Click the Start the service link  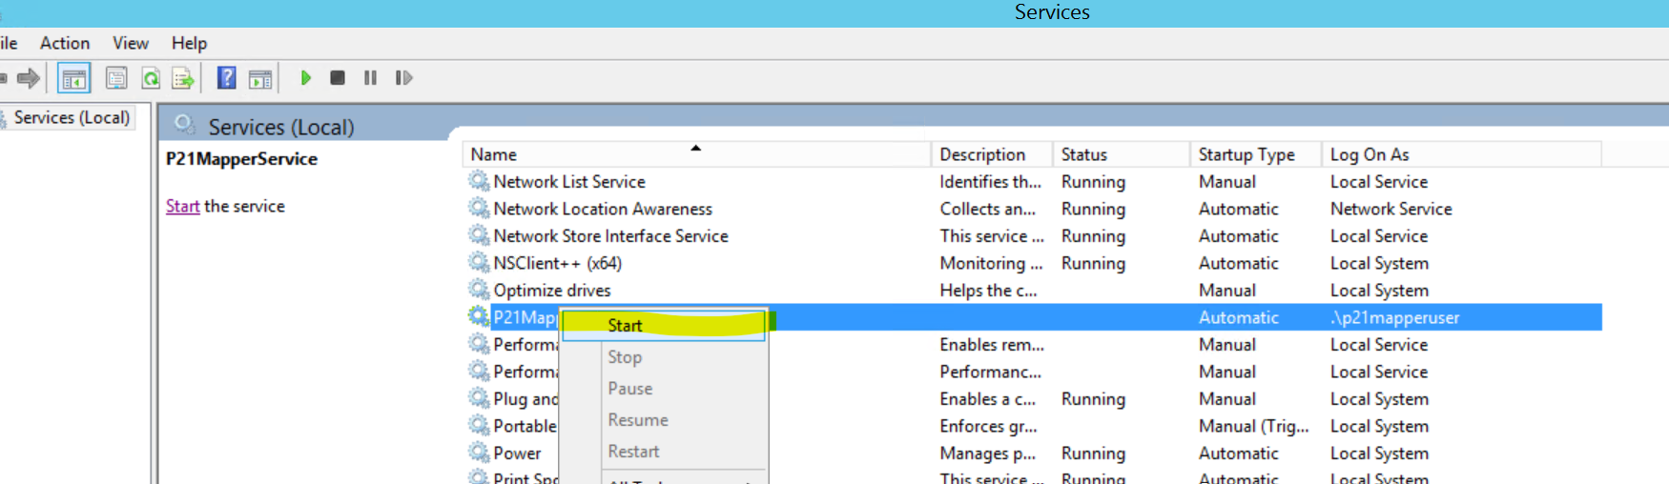click(182, 206)
